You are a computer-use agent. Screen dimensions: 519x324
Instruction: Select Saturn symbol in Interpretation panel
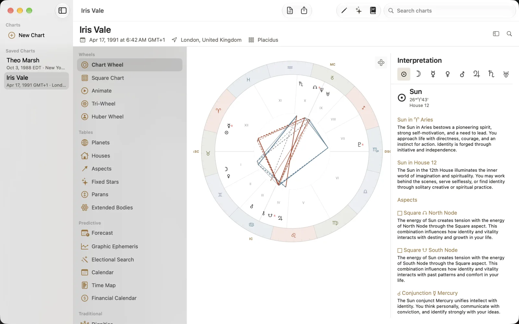(491, 74)
